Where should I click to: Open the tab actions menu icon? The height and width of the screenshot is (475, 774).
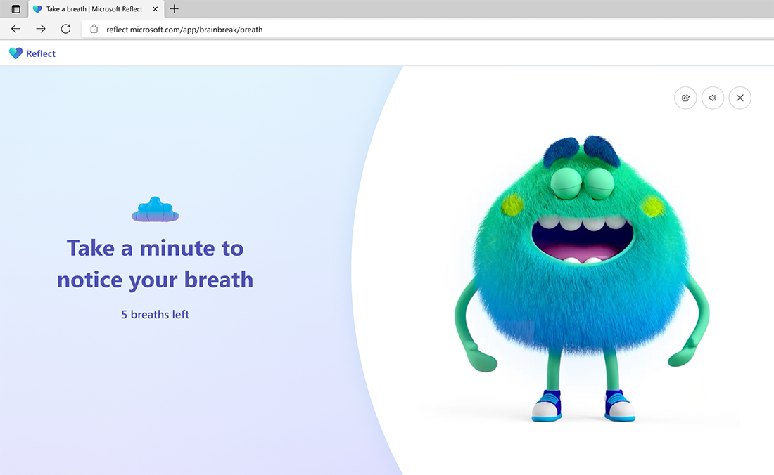[14, 8]
